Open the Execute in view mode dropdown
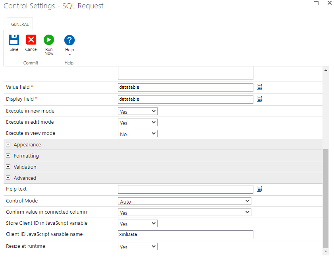 tap(137, 134)
